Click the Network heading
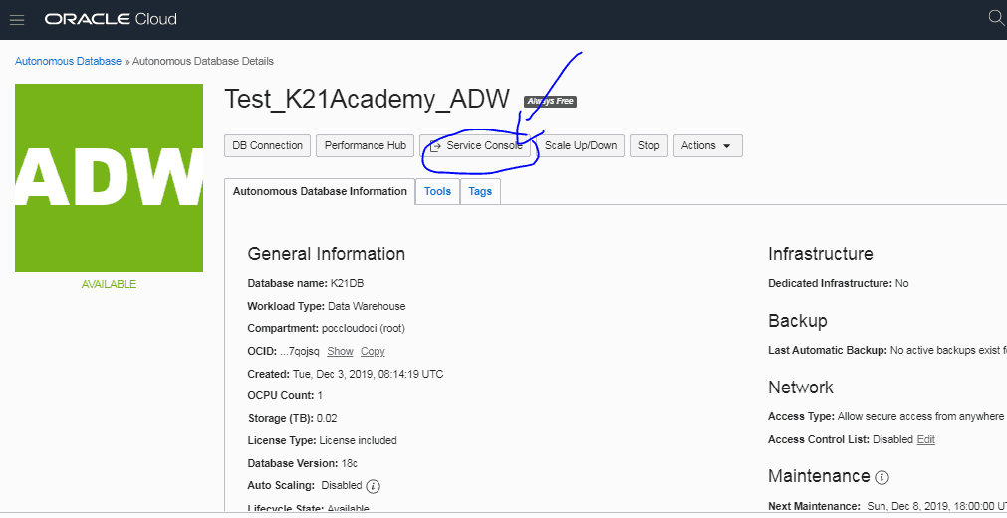 (x=801, y=388)
